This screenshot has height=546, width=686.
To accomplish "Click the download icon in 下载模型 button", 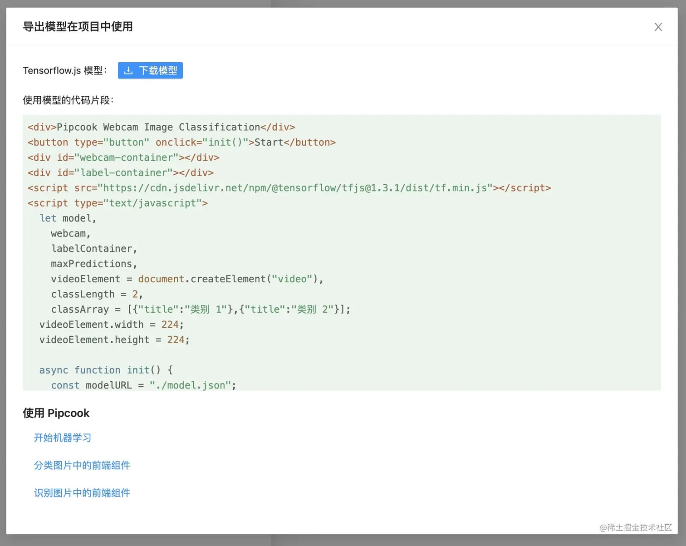I will coord(128,70).
